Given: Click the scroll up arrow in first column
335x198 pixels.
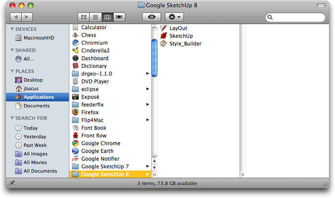Looking at the screenshot, I should [x=154, y=161].
